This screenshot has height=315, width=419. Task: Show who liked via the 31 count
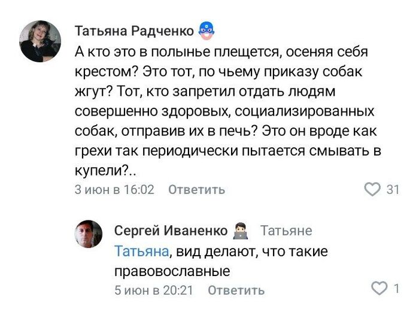tap(393, 190)
